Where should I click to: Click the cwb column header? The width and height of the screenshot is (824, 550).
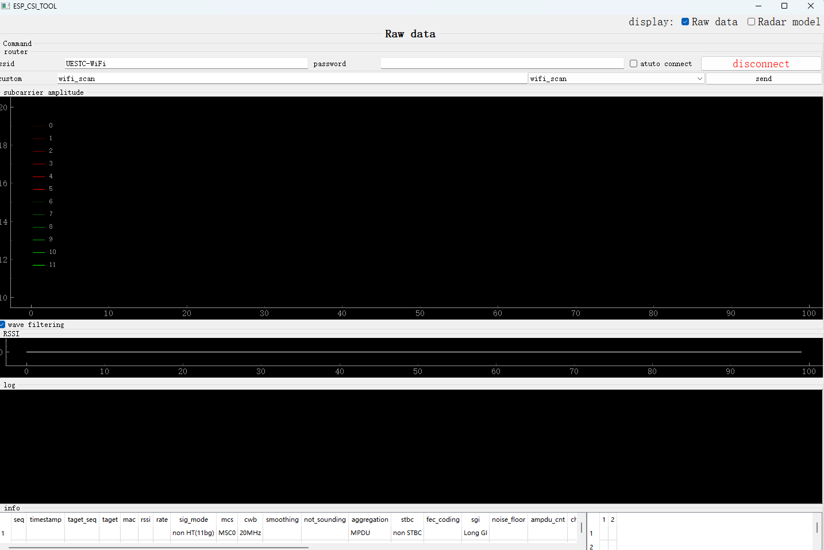pyautogui.click(x=251, y=520)
